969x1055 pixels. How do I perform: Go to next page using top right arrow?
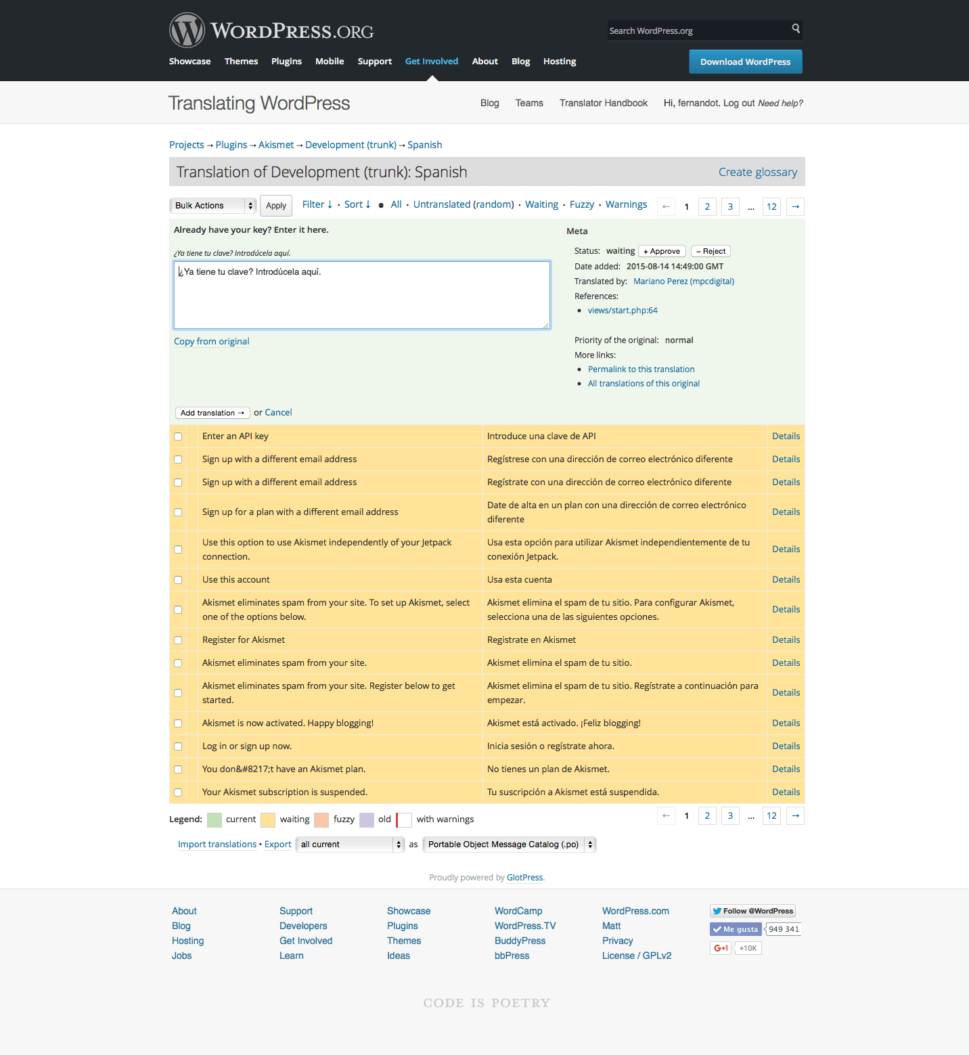pyautogui.click(x=796, y=206)
